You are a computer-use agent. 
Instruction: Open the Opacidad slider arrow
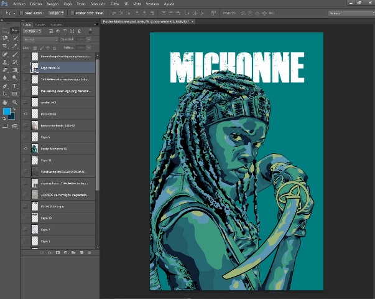tap(89, 39)
